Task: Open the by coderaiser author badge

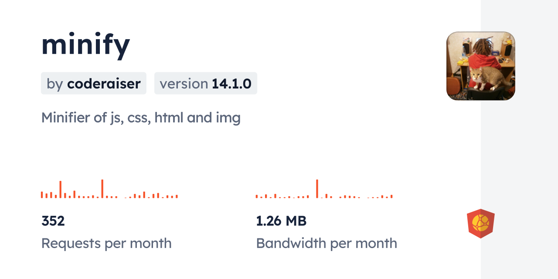Action: pos(94,83)
